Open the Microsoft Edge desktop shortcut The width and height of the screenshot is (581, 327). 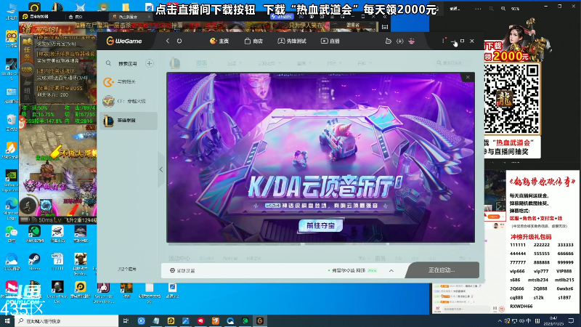[x=11, y=208]
